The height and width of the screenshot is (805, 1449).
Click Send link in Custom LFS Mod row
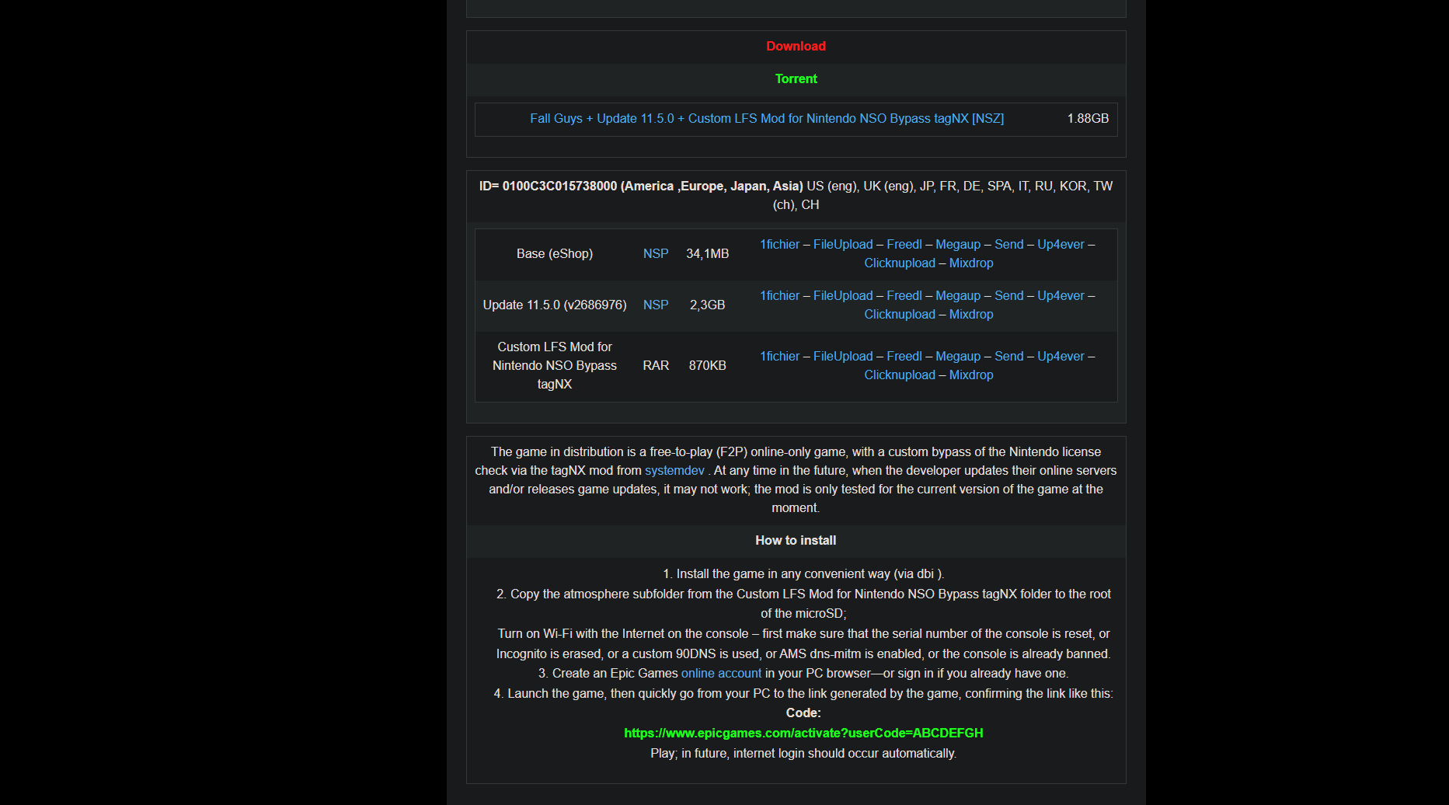click(1009, 357)
